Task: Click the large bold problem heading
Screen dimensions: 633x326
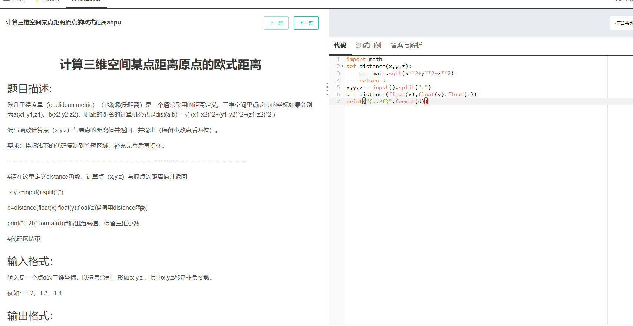Action: coord(161,65)
